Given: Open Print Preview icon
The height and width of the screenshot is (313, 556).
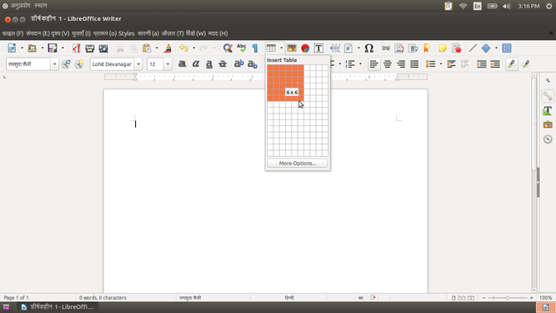Looking at the screenshot, I should pos(103,48).
